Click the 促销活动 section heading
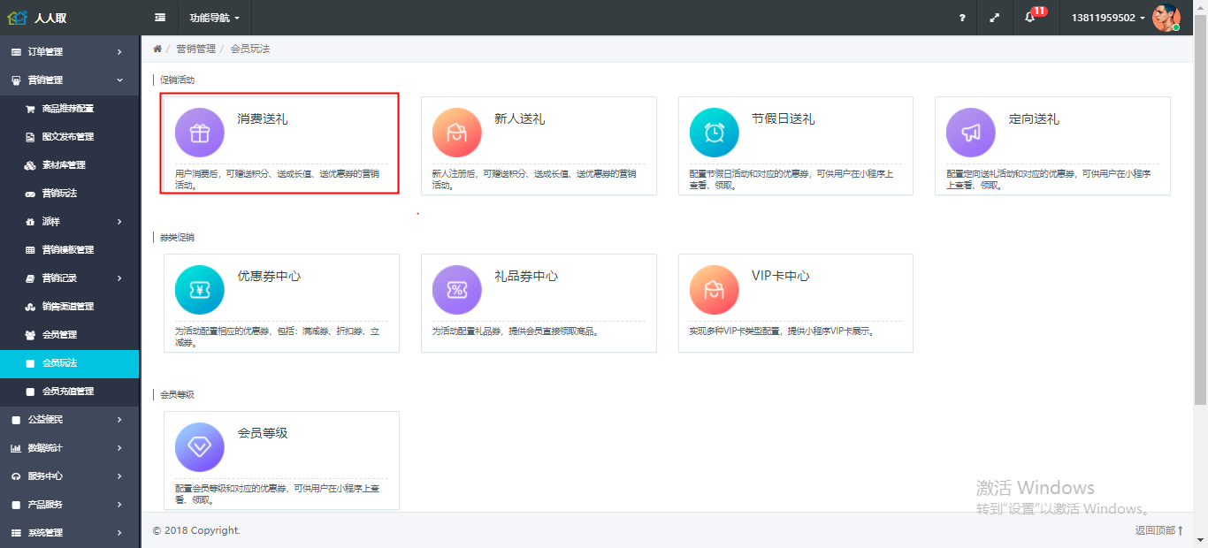1208x548 pixels. pyautogui.click(x=177, y=80)
